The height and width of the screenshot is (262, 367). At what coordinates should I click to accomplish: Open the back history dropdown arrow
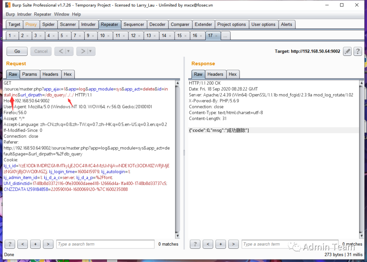point(69,51)
